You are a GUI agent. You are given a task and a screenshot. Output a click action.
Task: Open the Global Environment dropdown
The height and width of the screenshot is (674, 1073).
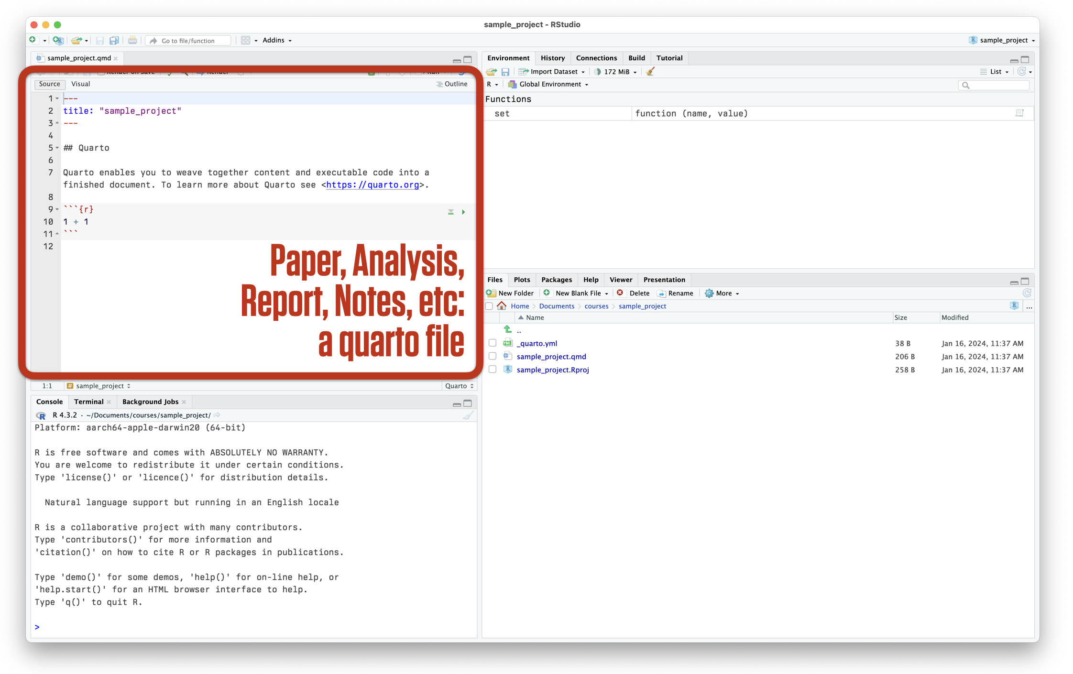pyautogui.click(x=548, y=84)
